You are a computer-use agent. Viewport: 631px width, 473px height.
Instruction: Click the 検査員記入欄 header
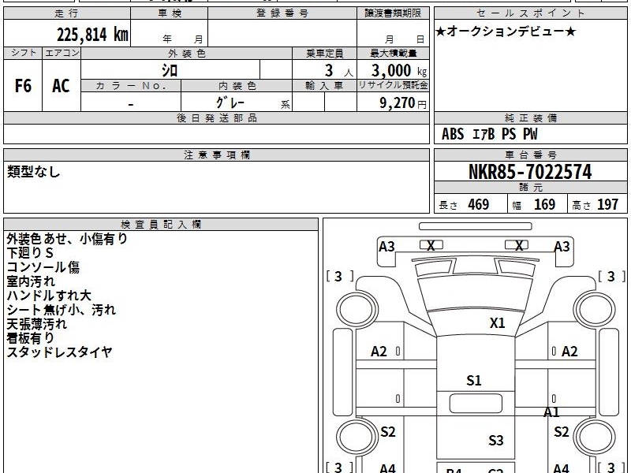coord(161,225)
